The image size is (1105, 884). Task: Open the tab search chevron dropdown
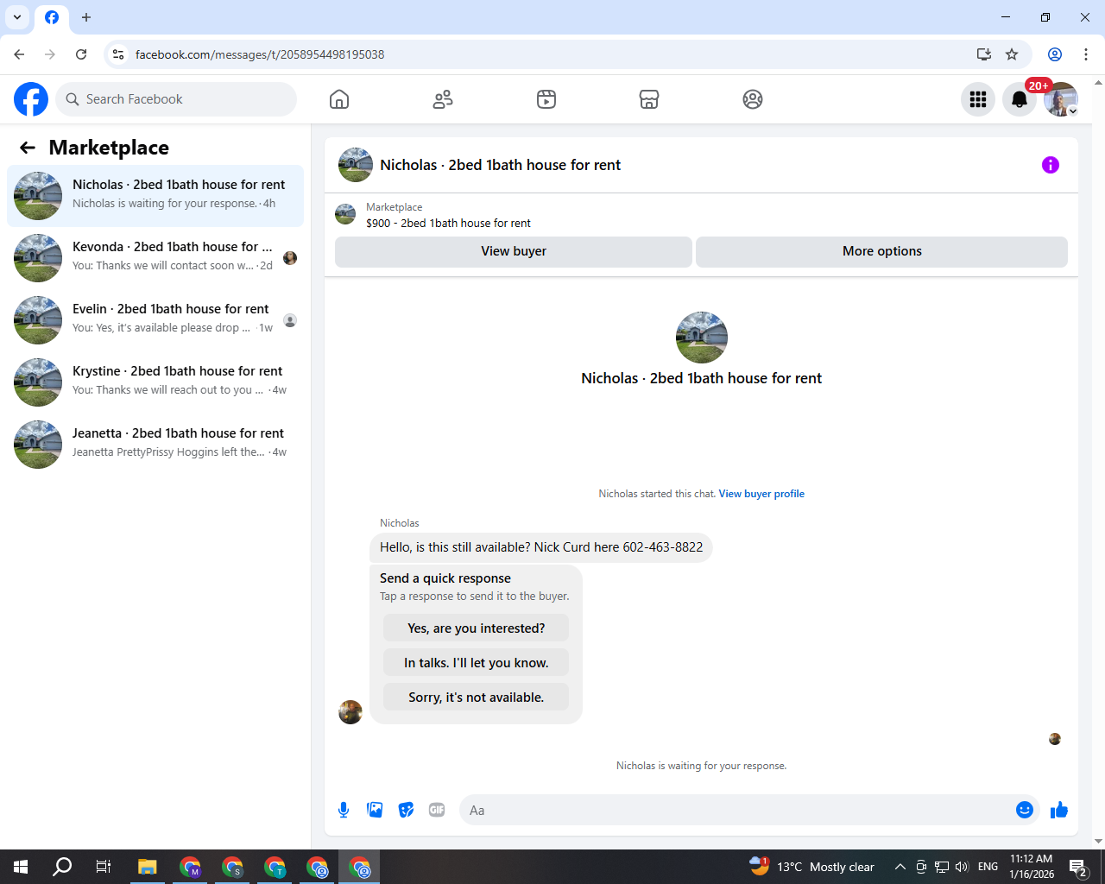pos(17,17)
